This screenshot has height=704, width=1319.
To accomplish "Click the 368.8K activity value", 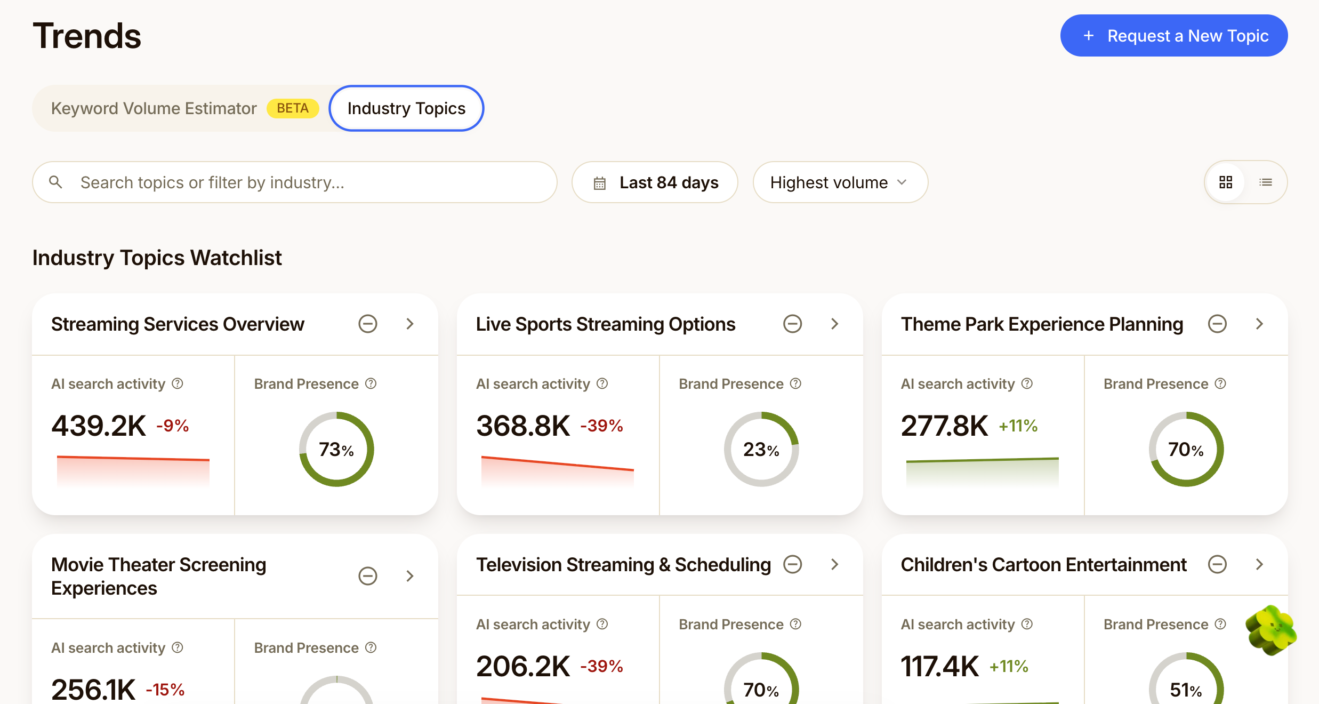I will [x=523, y=426].
